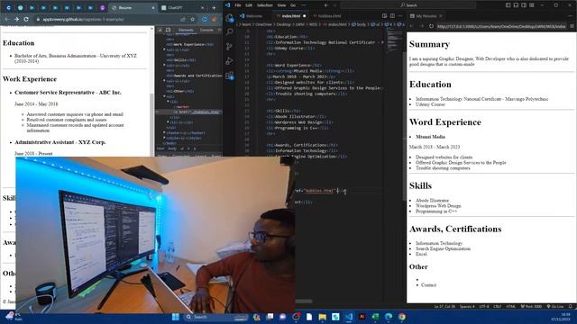The height and width of the screenshot is (324, 577).
Task: Open Run and Debug view in VS Code
Action: pos(229,61)
